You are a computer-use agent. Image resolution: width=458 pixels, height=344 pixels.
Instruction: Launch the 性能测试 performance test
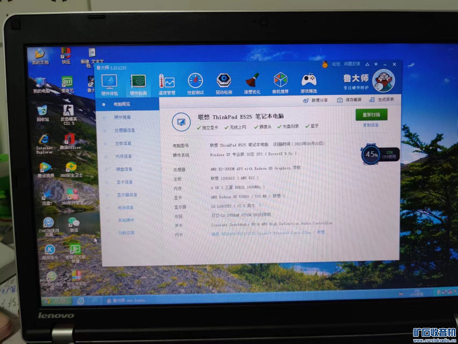[195, 84]
